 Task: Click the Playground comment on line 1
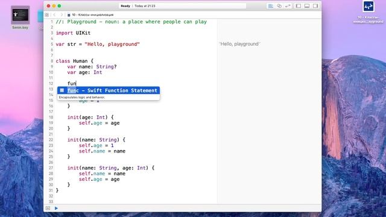(x=131, y=22)
